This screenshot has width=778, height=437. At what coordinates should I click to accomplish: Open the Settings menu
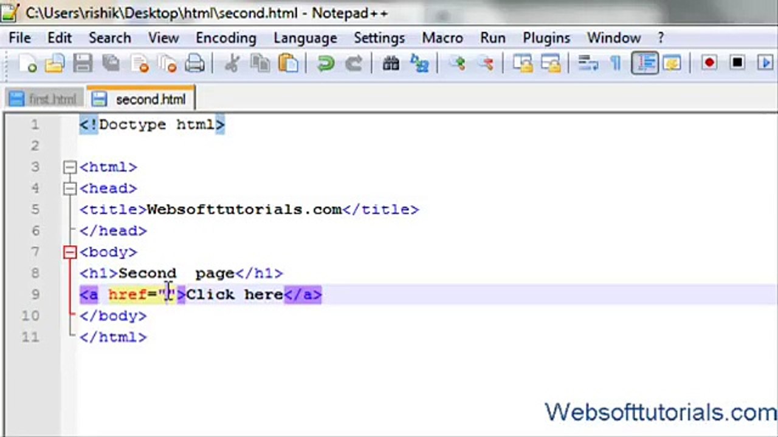[x=379, y=38]
